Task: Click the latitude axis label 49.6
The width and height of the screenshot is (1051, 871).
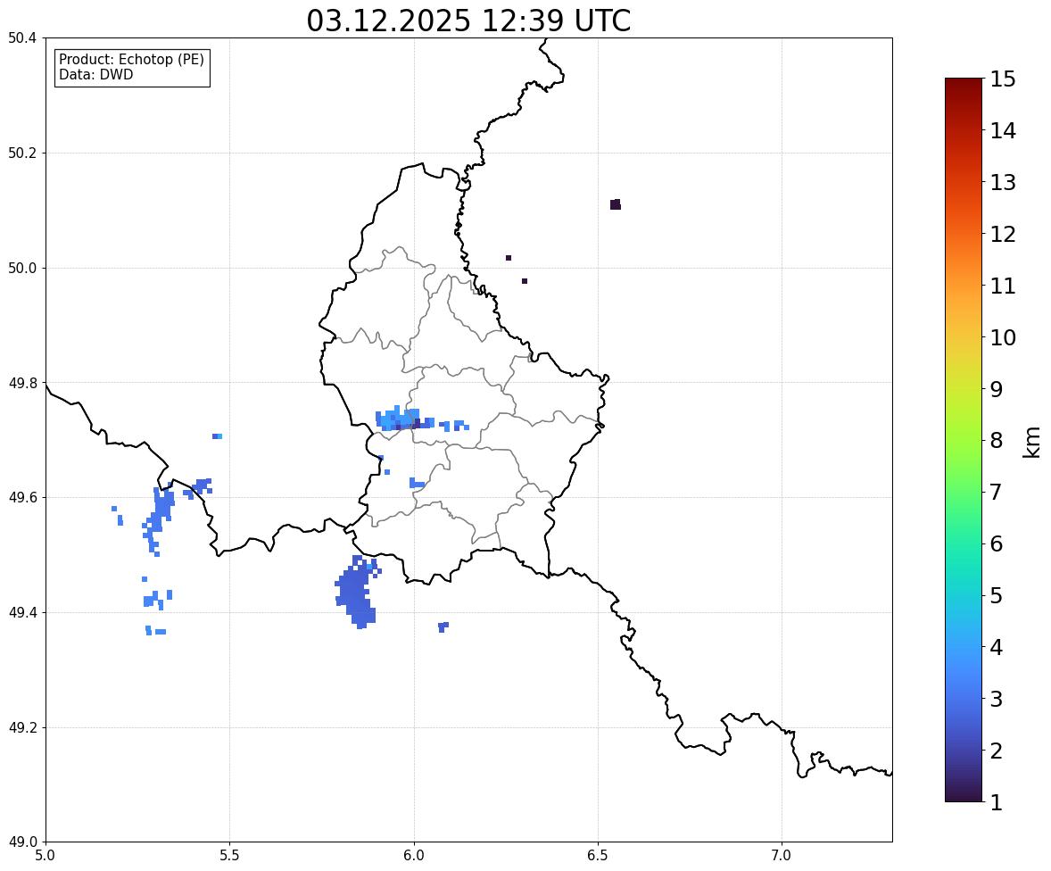Action: click(22, 497)
